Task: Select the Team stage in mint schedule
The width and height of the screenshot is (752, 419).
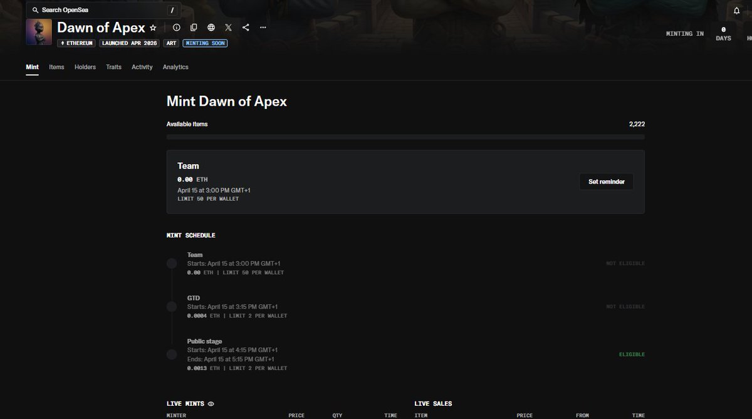Action: [405, 264]
